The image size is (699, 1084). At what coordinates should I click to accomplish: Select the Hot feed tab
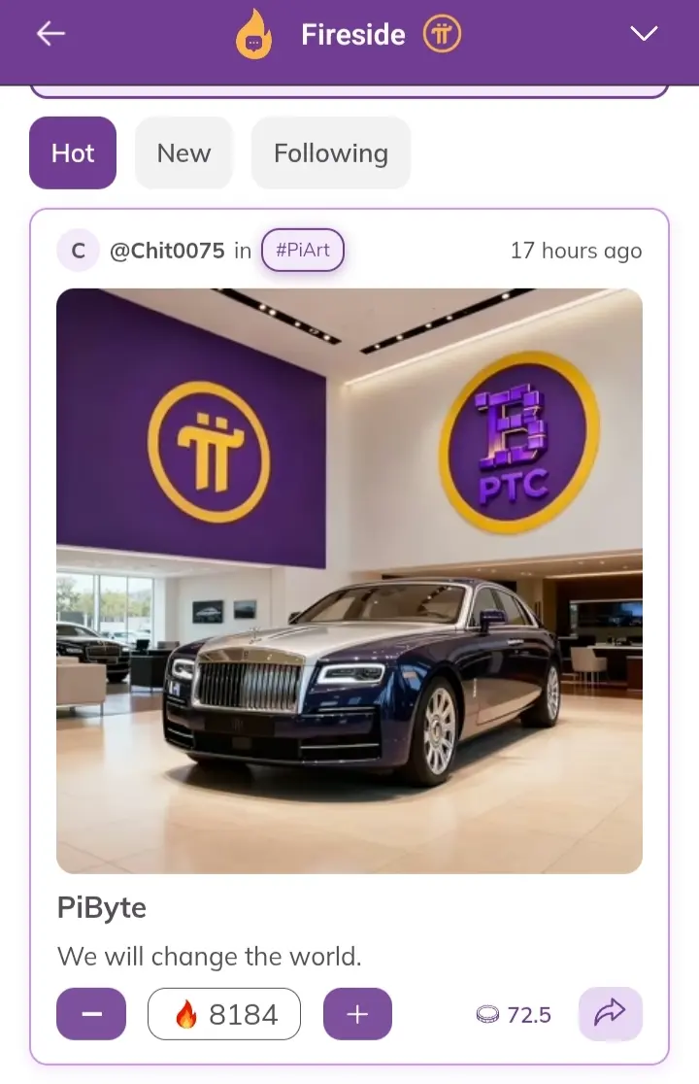[73, 152]
